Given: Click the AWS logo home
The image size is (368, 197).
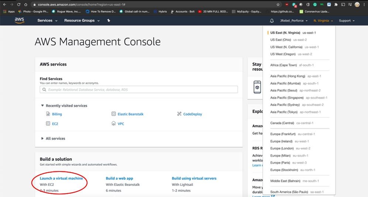Looking at the screenshot, I should (x=19, y=20).
